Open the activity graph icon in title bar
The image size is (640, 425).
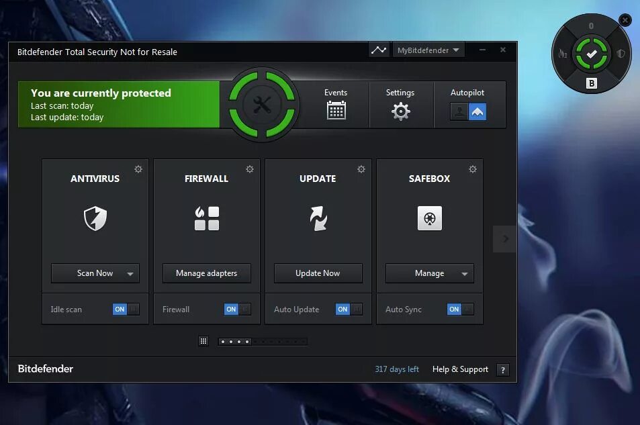(x=378, y=50)
